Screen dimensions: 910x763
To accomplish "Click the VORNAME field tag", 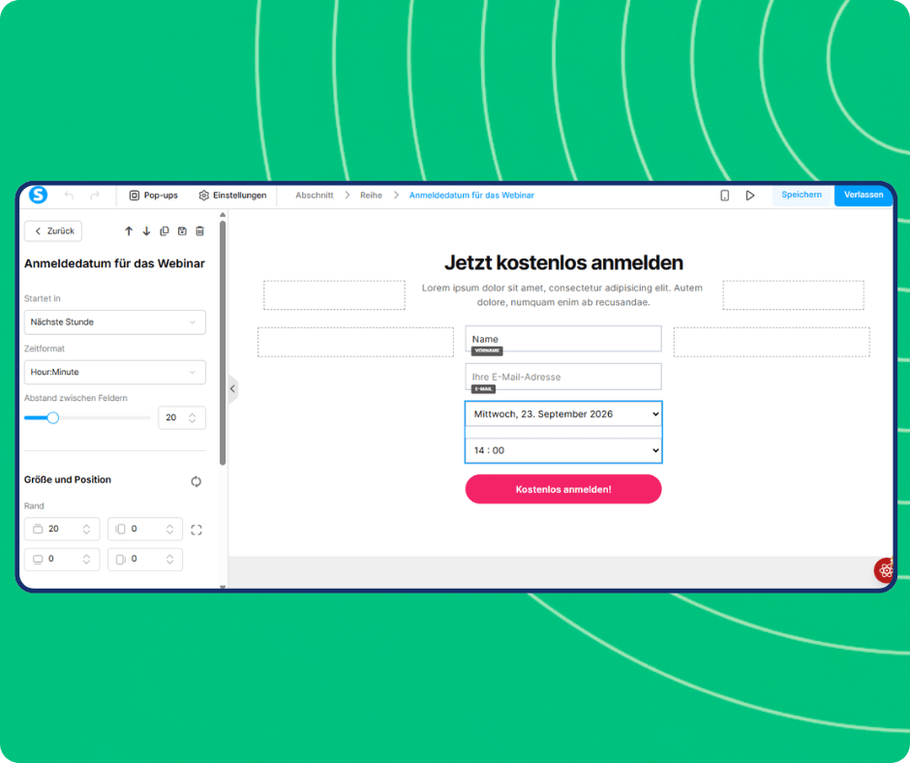I will click(x=487, y=351).
